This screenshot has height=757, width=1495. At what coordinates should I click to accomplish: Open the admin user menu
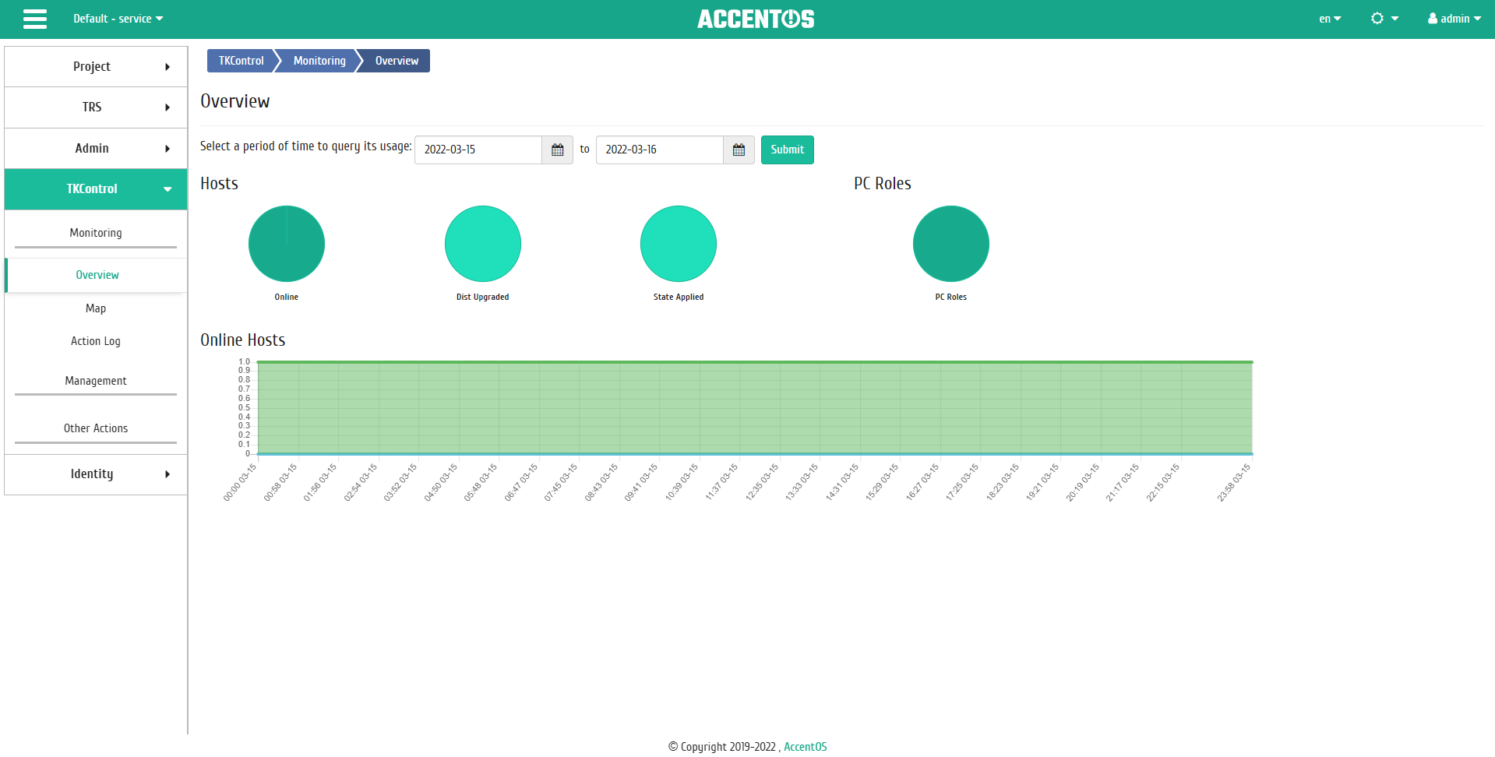point(1454,19)
